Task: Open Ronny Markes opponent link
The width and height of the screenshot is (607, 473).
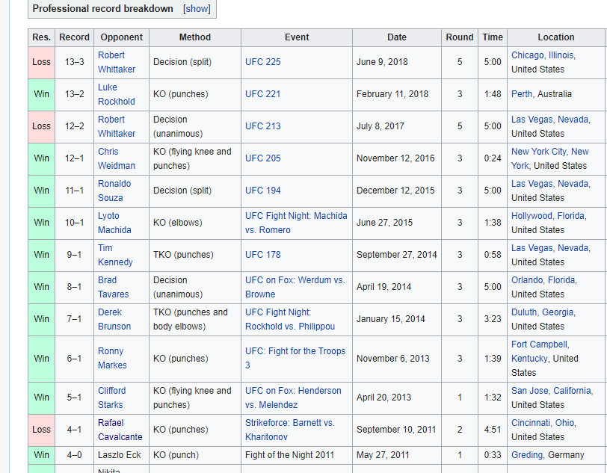Action: (x=112, y=358)
